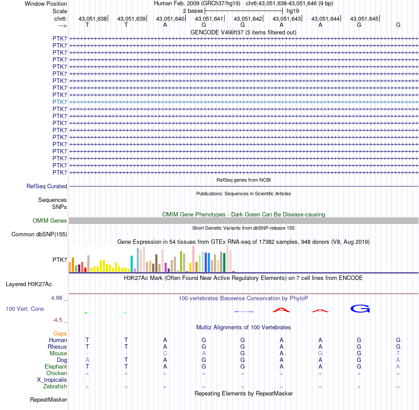Click the Common dbSNP(155) track label

pyautogui.click(x=39, y=234)
